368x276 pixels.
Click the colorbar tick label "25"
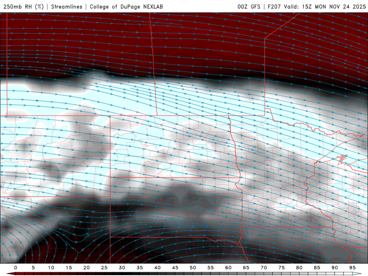[104, 268]
